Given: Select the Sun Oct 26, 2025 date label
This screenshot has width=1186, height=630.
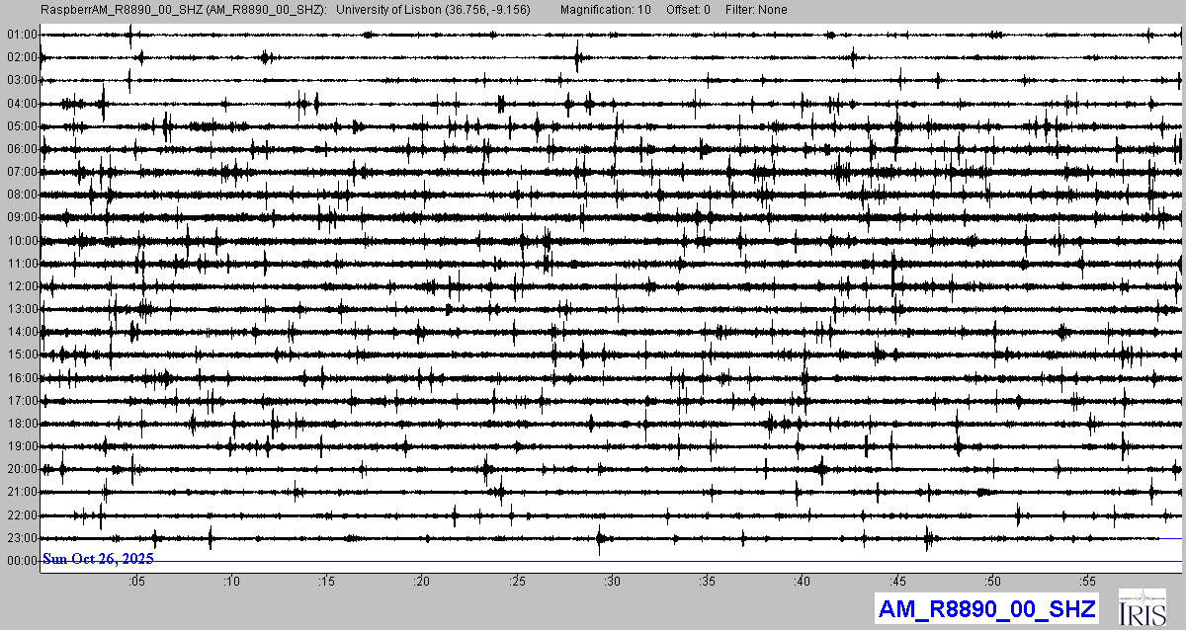Looking at the screenshot, I should pyautogui.click(x=98, y=559).
